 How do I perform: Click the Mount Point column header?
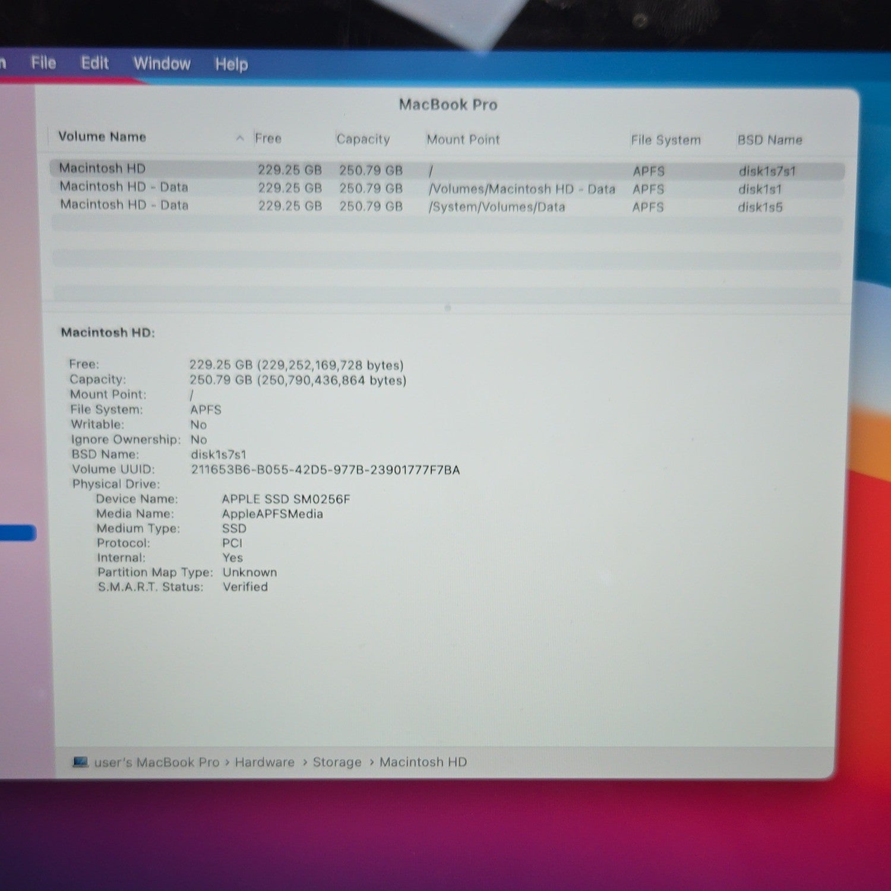click(463, 140)
